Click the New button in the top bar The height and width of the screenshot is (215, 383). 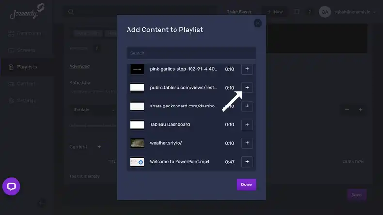point(275,12)
